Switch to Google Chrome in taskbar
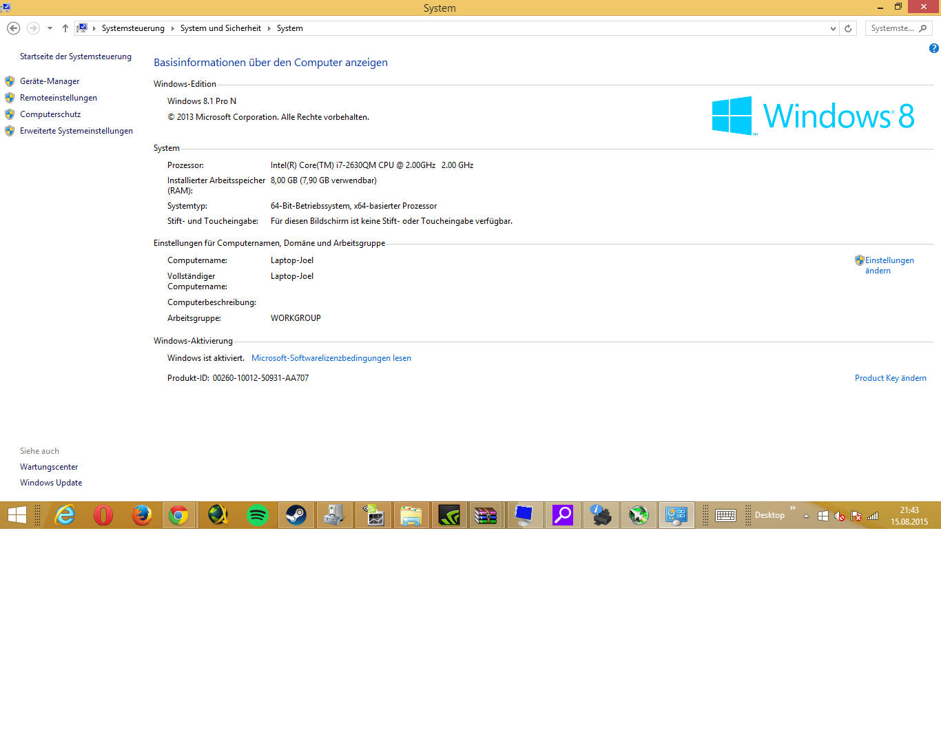Viewport: 941px width, 741px height. tap(179, 515)
